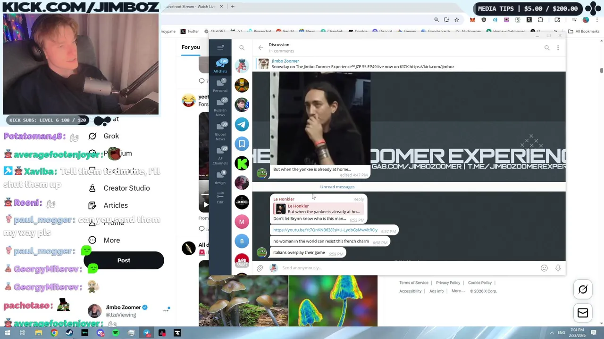Open the browser Extensions puzzle icon

click(x=540, y=20)
